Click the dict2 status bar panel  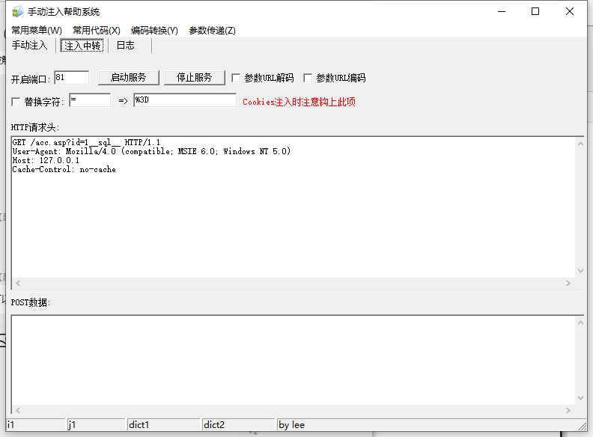[x=238, y=425]
